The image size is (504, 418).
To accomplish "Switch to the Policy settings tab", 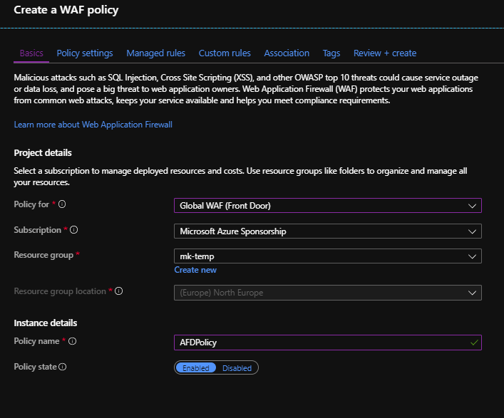I will point(85,53).
